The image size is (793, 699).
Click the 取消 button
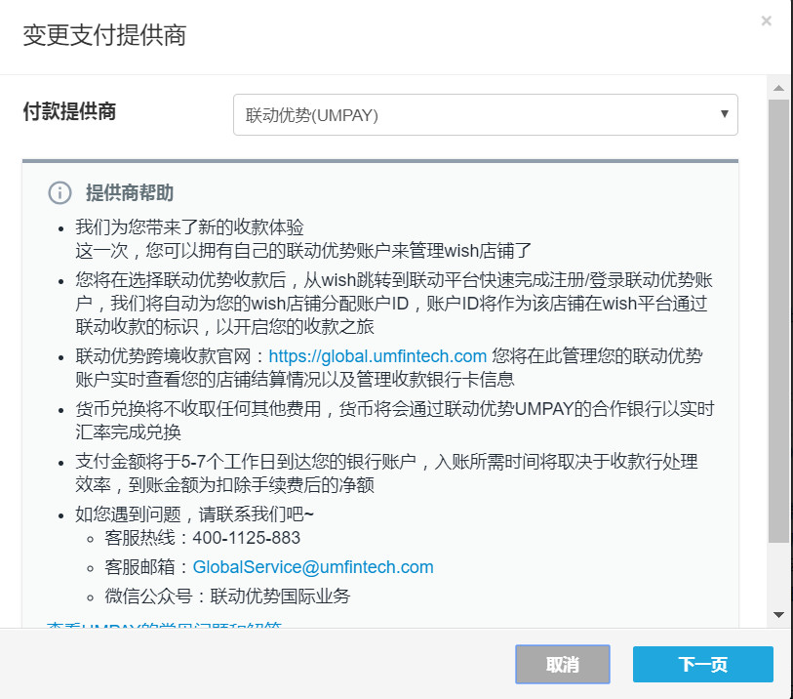pos(563,664)
